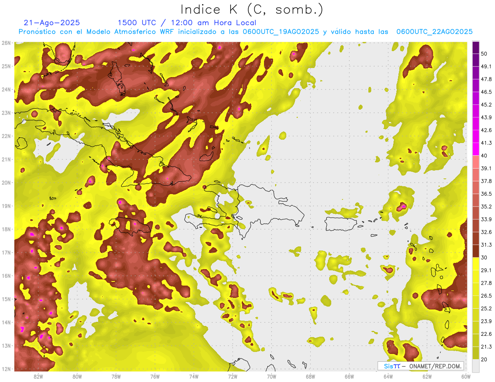Image resolution: width=495 pixels, height=382 pixels.
Task: Click the latitude label "25N"
Action: 6,66
